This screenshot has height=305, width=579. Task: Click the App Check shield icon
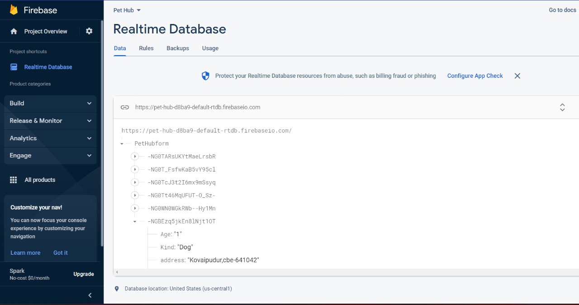point(205,76)
